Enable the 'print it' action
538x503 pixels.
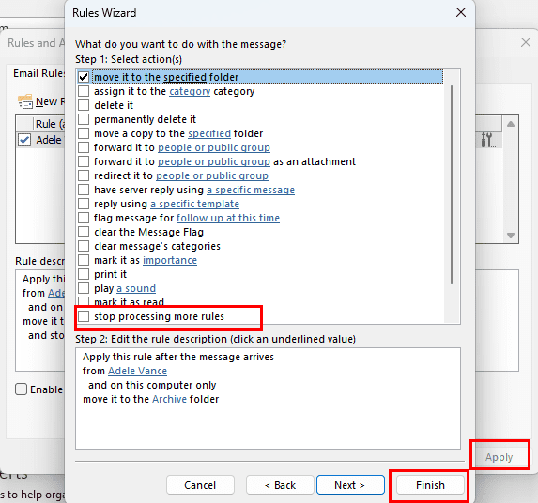pyautogui.click(x=84, y=274)
